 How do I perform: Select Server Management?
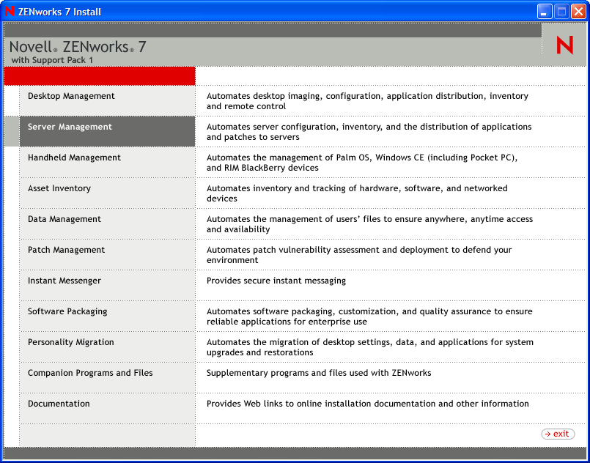pyautogui.click(x=71, y=127)
